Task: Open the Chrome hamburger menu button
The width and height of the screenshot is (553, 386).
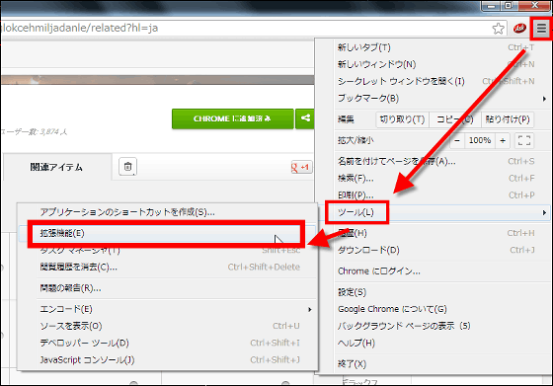Action: pyautogui.click(x=541, y=28)
